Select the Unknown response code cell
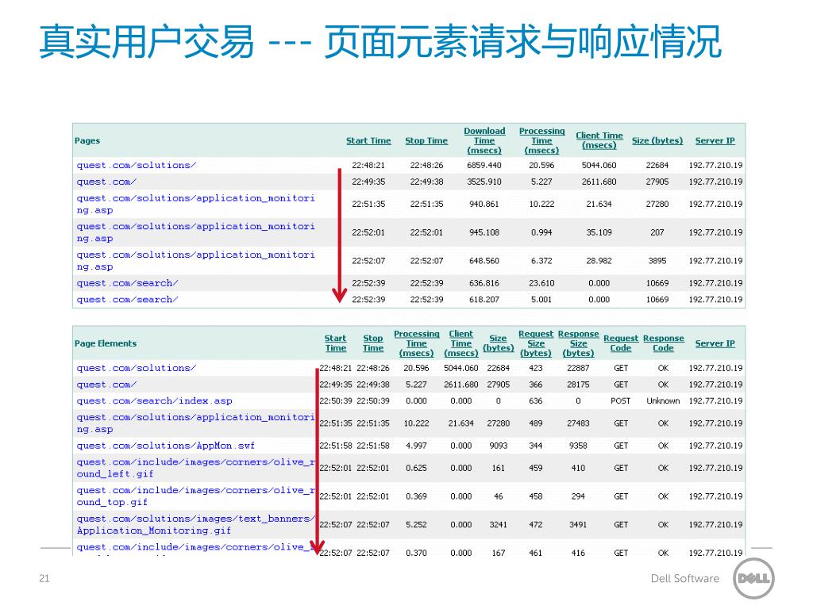 663,400
